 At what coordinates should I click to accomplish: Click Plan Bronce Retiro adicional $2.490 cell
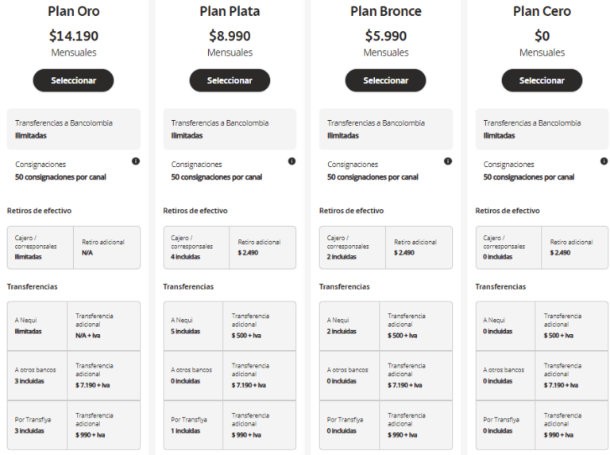click(x=419, y=247)
